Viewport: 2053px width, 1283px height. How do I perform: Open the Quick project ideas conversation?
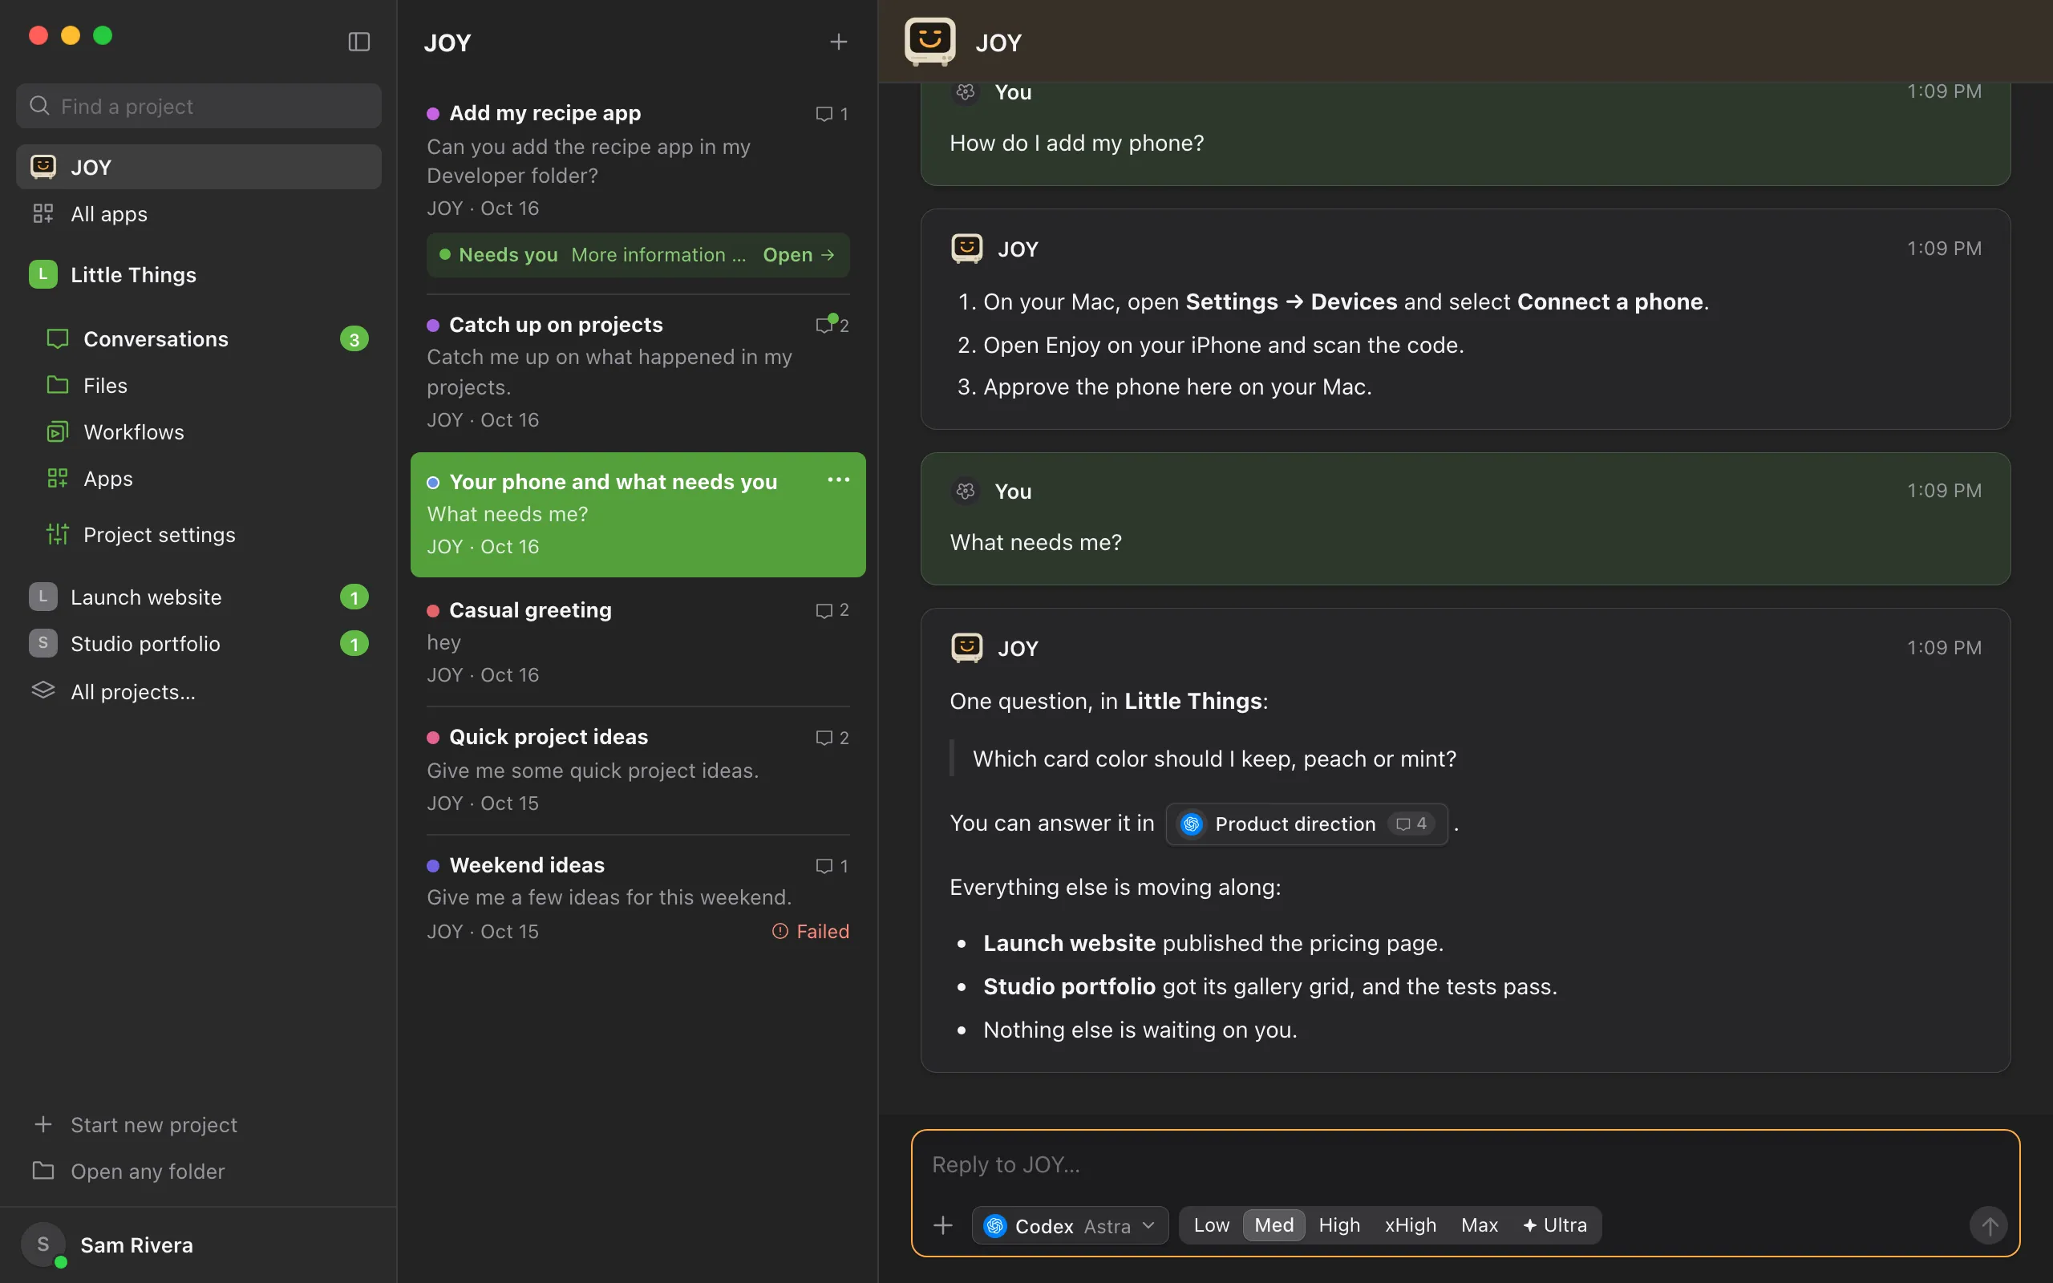coord(638,770)
